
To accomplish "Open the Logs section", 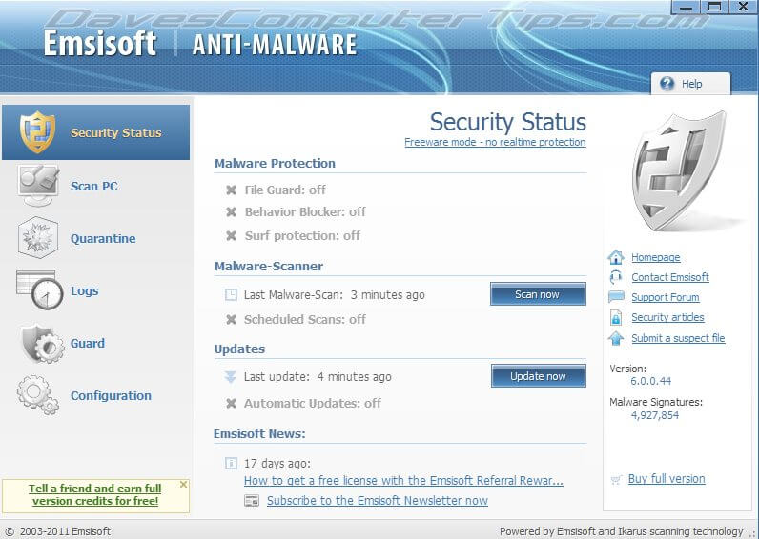I will click(85, 290).
